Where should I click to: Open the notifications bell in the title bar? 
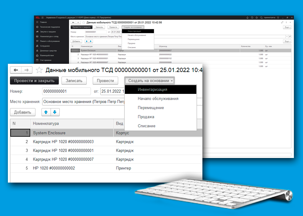[x=248, y=18]
